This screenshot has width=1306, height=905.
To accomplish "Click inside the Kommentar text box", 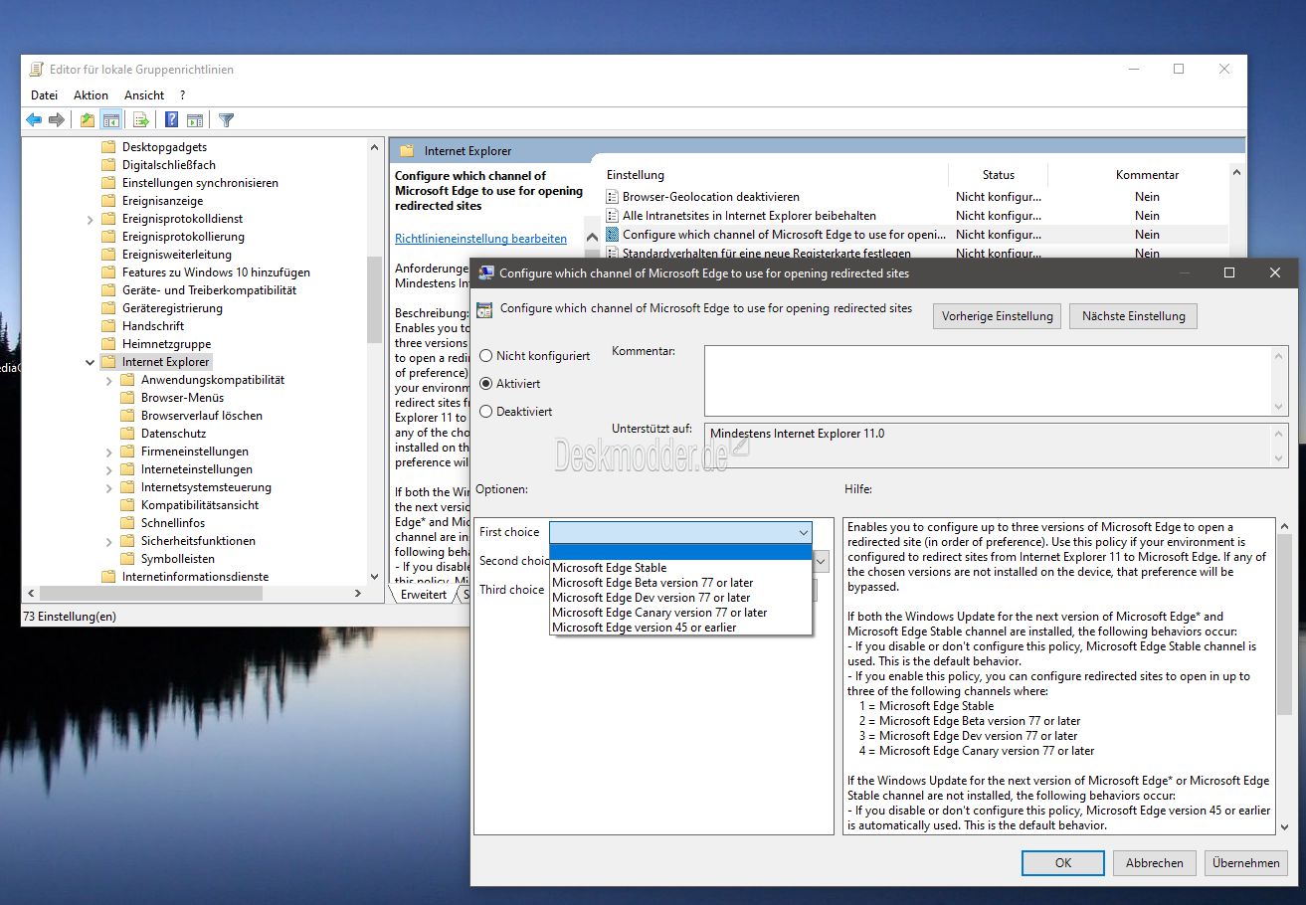I will 989,380.
